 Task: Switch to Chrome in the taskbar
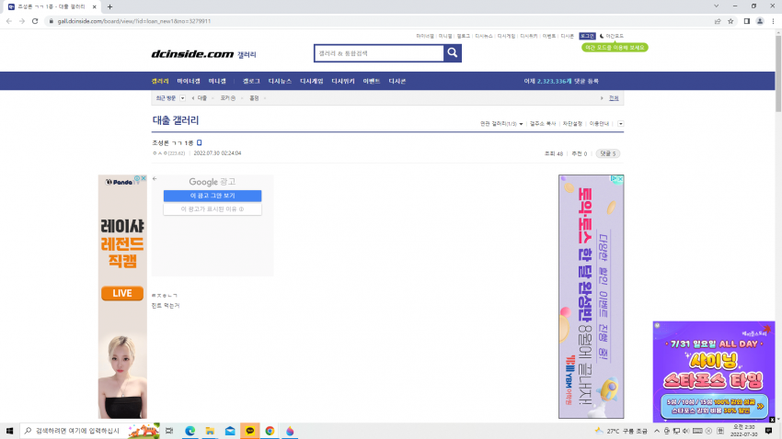[x=270, y=431]
